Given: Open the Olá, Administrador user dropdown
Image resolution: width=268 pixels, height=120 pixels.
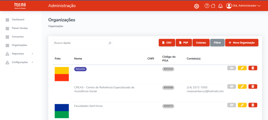Looking at the screenshot, I should point(244,6).
